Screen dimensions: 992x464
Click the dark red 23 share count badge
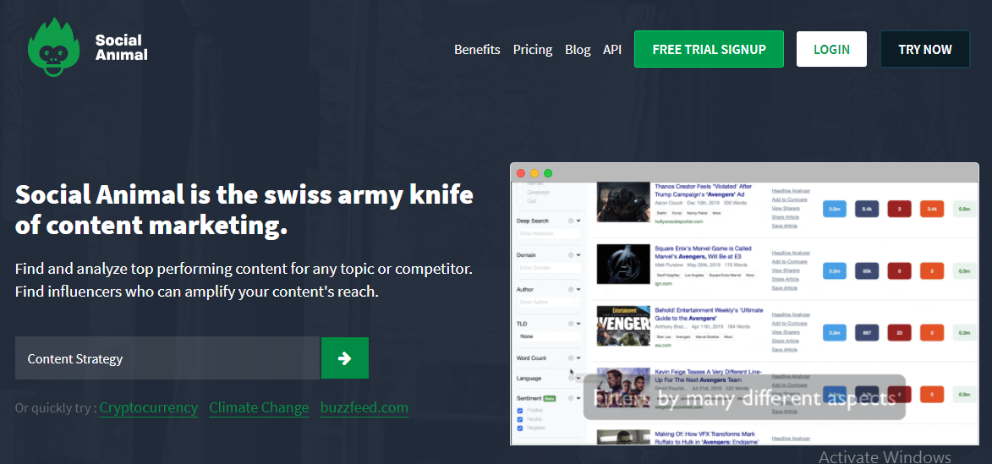pyautogui.click(x=899, y=332)
